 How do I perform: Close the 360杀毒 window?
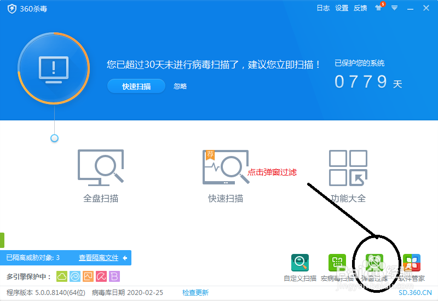point(426,8)
